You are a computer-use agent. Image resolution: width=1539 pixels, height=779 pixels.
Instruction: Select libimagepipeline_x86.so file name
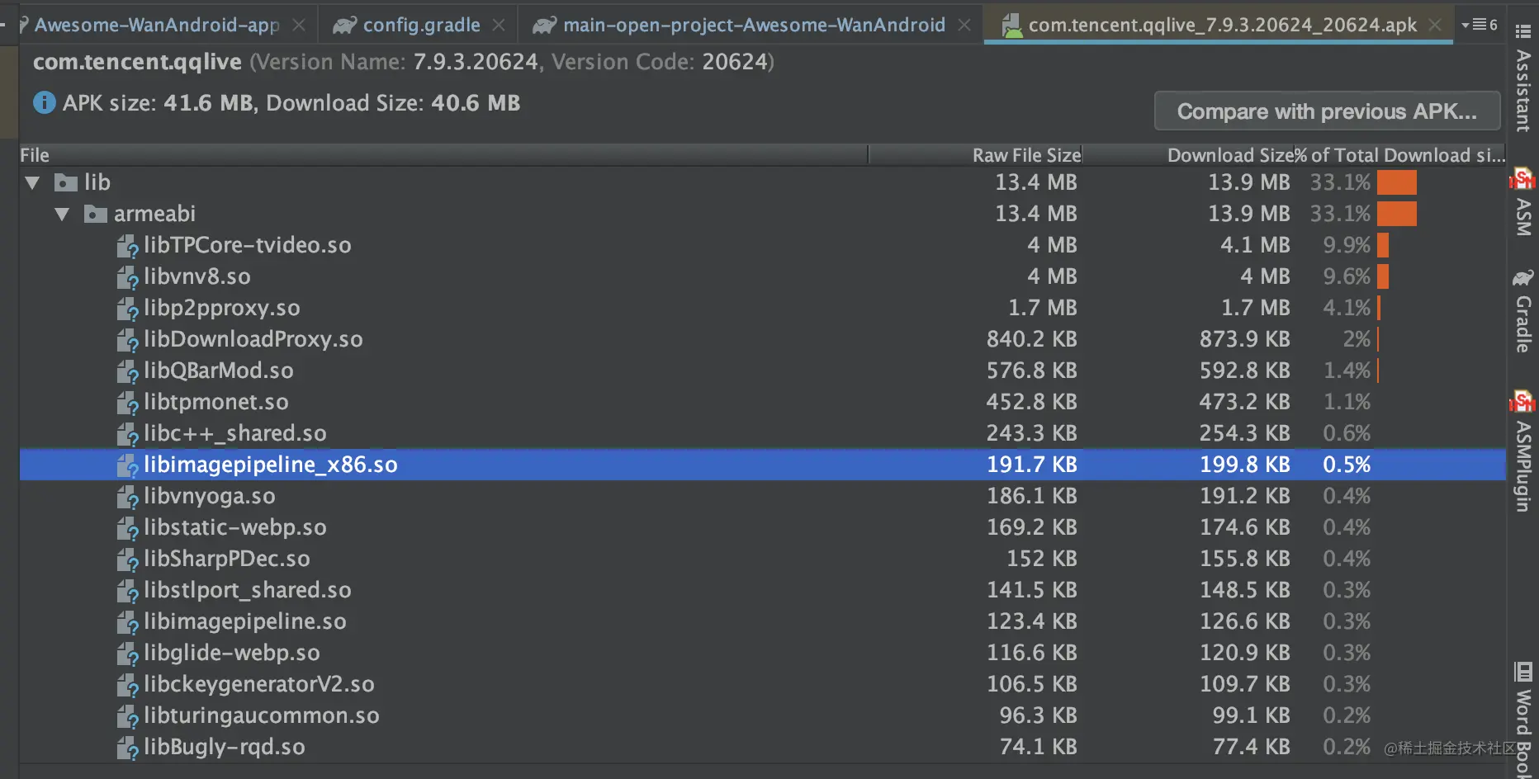point(271,465)
